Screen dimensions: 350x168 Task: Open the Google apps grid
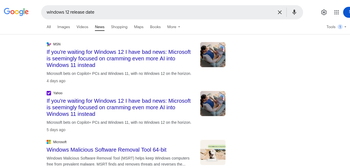coord(337,12)
